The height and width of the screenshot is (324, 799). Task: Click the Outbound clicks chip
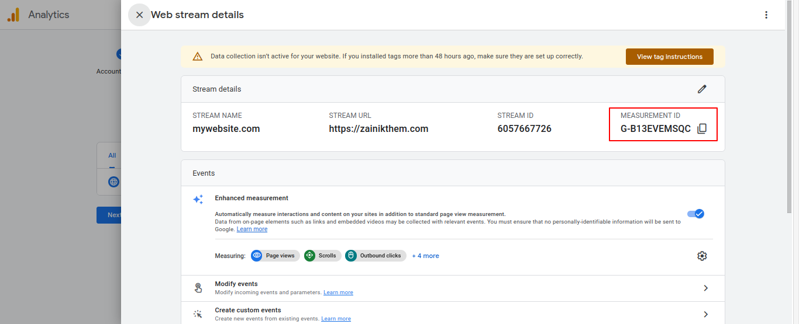coord(376,256)
